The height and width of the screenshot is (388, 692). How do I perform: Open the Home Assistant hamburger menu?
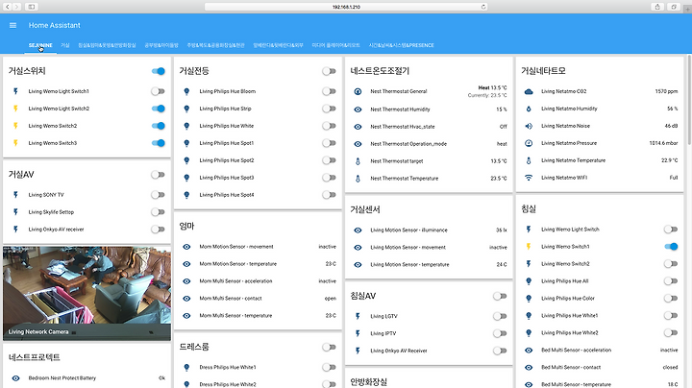[12, 26]
